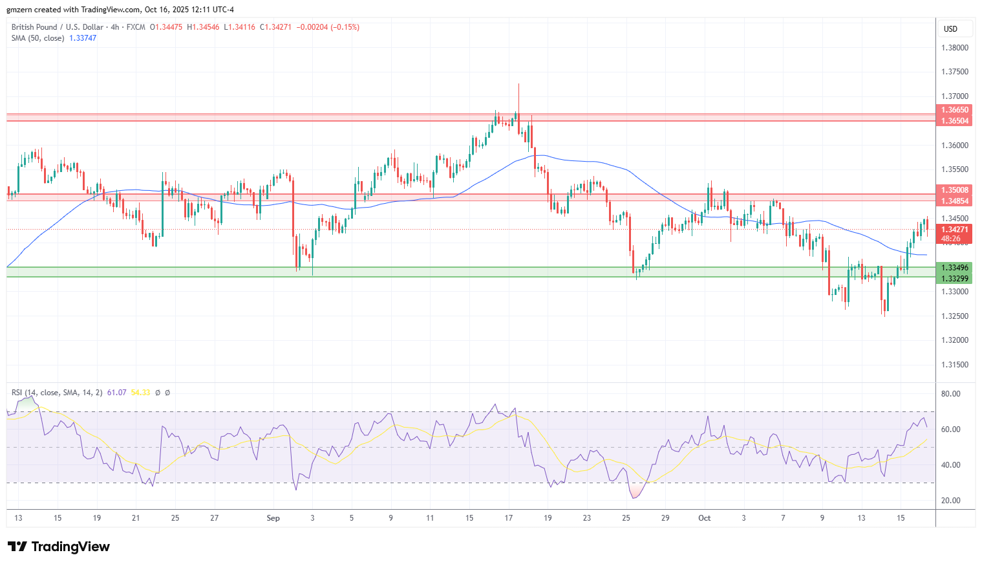Image resolution: width=982 pixels, height=566 pixels.
Task: Click the 1.37500 price axis tick
Action: (x=954, y=72)
